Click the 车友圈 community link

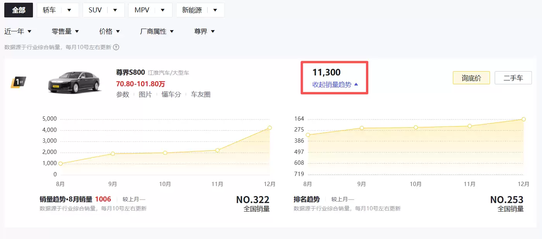pyautogui.click(x=201, y=94)
